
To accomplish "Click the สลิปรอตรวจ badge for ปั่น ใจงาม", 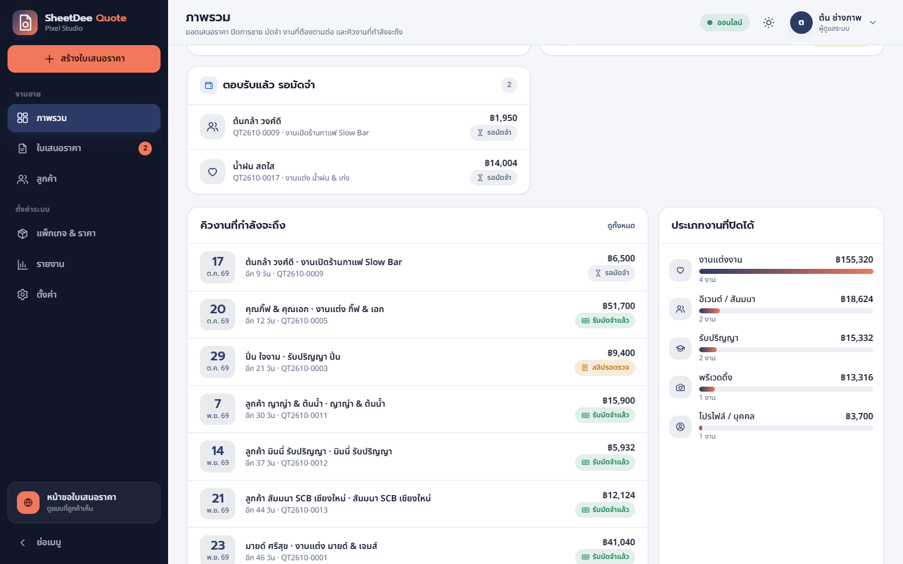I will (x=605, y=368).
